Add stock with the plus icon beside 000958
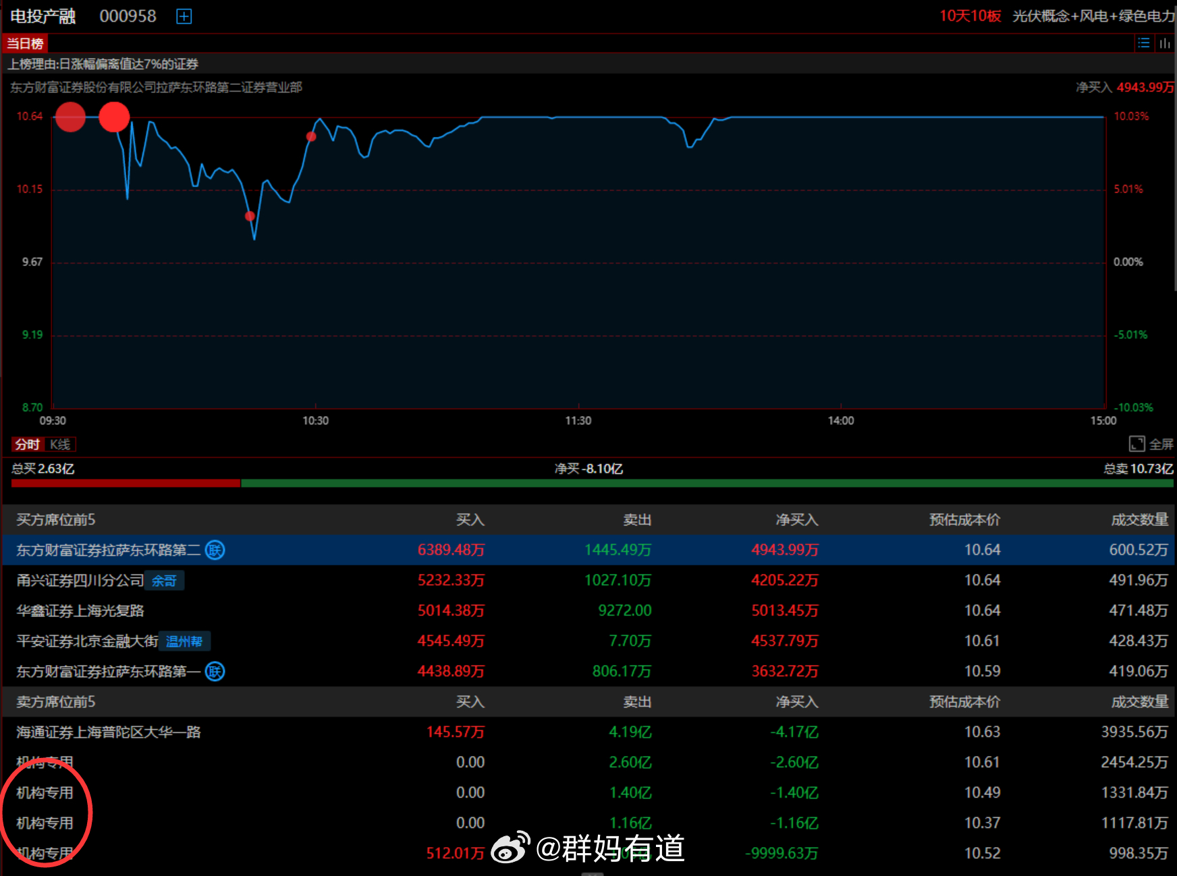 (184, 17)
